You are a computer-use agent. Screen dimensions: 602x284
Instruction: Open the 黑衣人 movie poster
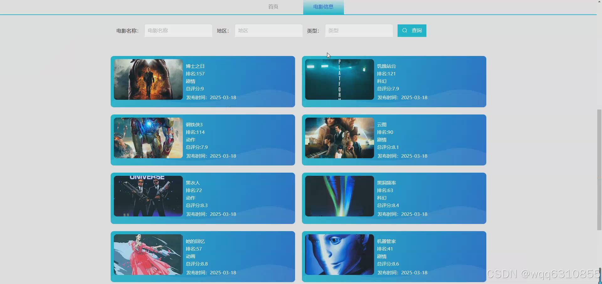click(148, 196)
